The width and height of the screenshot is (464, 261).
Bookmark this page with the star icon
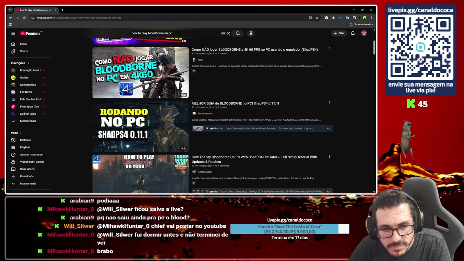pos(317,17)
